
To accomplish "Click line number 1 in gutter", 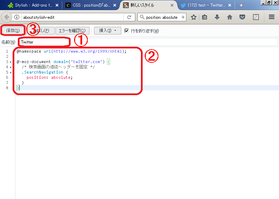I will [7, 51].
